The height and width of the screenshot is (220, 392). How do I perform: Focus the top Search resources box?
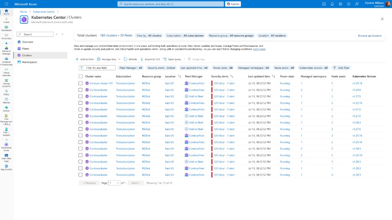click(171, 4)
